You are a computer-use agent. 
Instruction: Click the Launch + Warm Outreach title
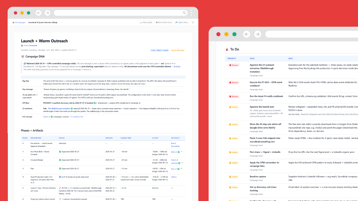click(44, 41)
